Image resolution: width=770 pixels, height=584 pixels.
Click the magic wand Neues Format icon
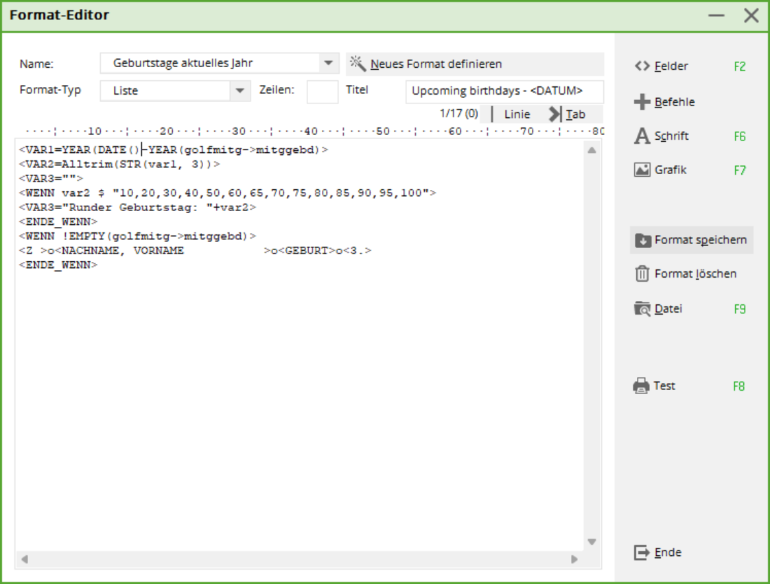pyautogui.click(x=358, y=64)
